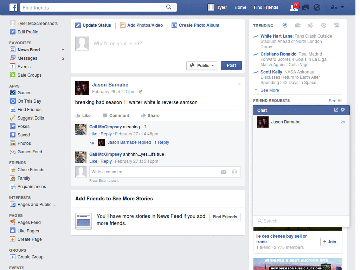
Task: Open Acquaintances list
Action: pyautogui.click(x=28, y=187)
